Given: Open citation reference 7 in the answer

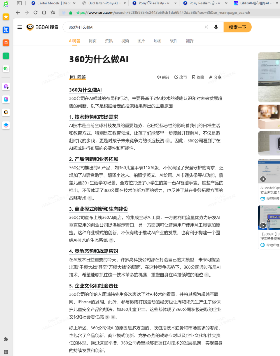Looking at the screenshot, I should [x=111, y=240].
